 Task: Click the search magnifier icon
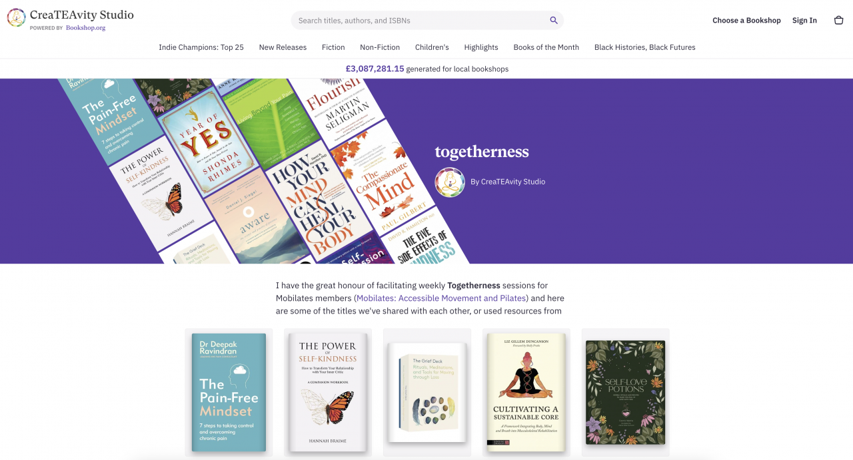554,21
